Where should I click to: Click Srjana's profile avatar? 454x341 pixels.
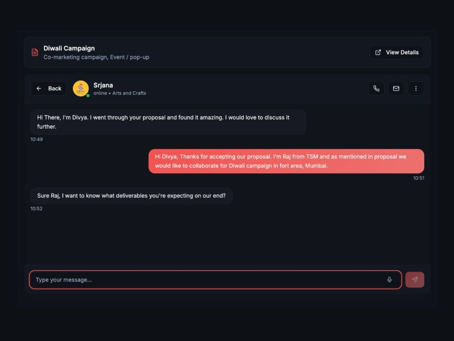[81, 88]
